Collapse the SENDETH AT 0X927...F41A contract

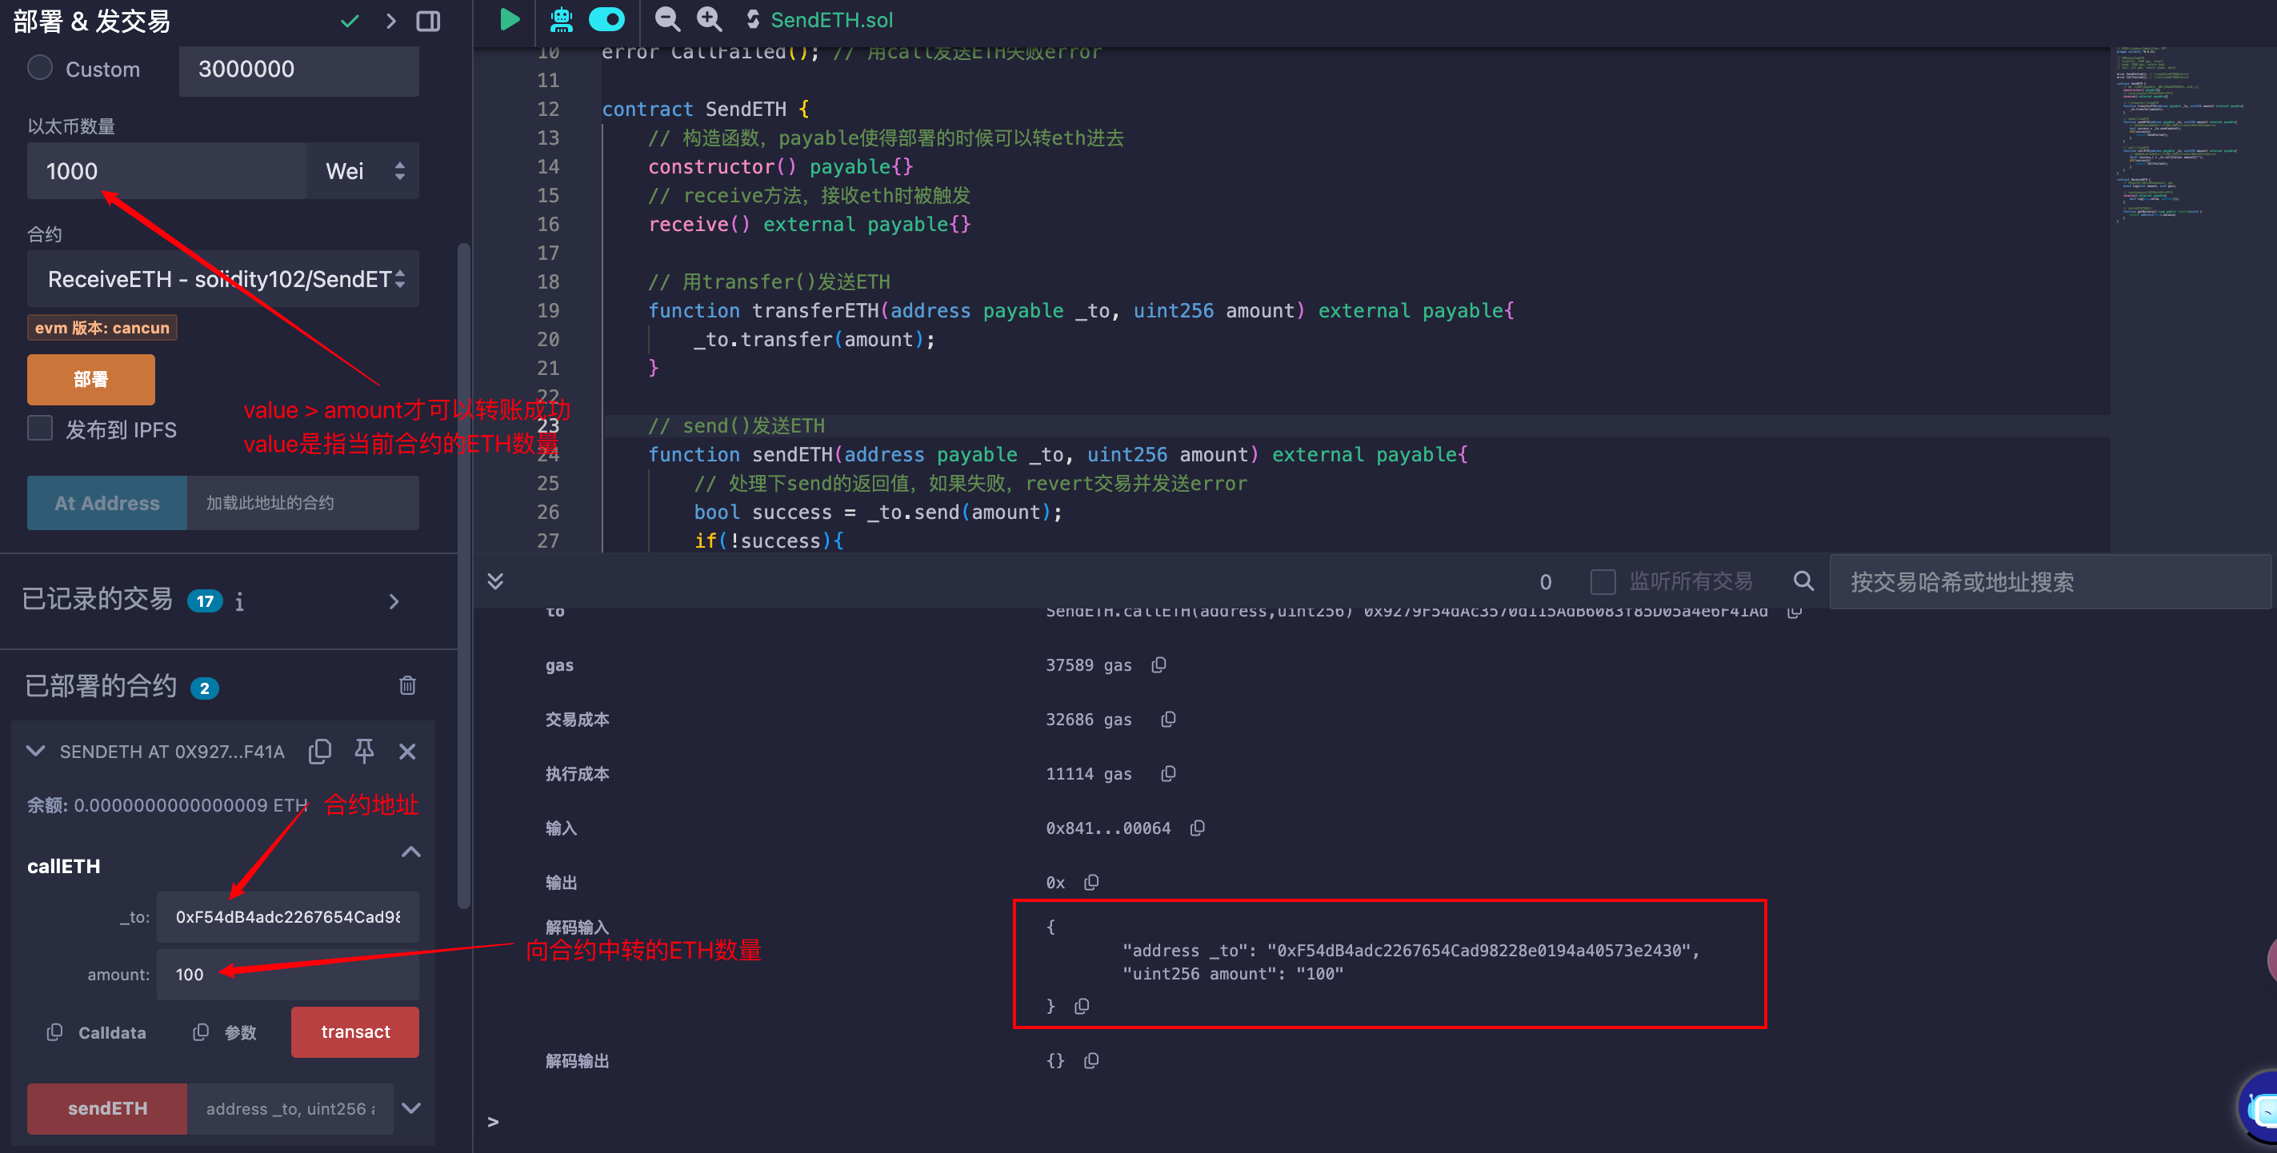pos(35,751)
